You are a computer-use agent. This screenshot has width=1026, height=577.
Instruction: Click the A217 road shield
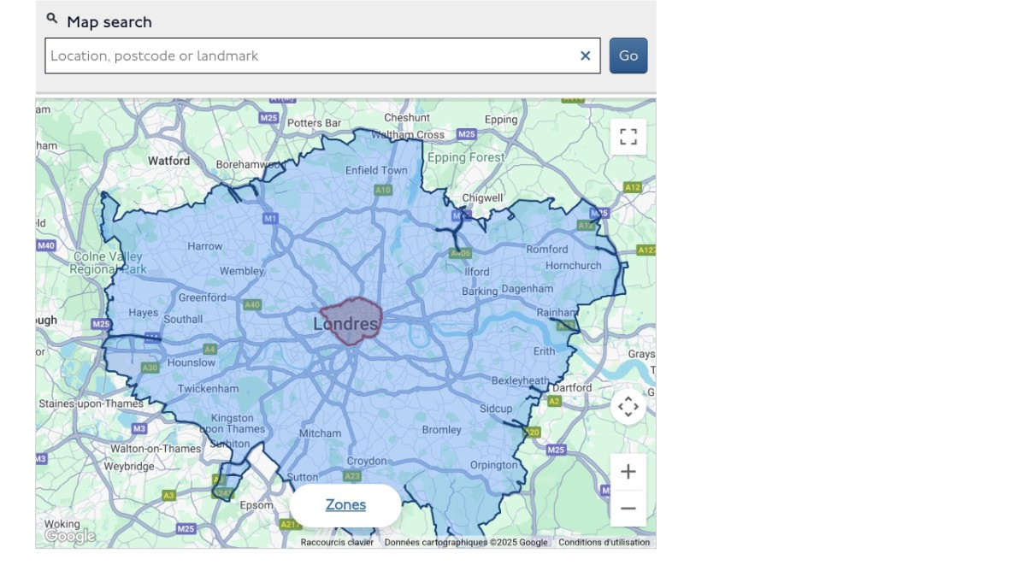pos(291,525)
